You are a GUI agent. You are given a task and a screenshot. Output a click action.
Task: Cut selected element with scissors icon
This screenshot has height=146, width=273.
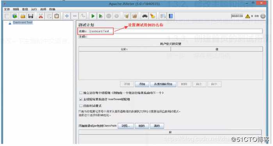pos(41,16)
